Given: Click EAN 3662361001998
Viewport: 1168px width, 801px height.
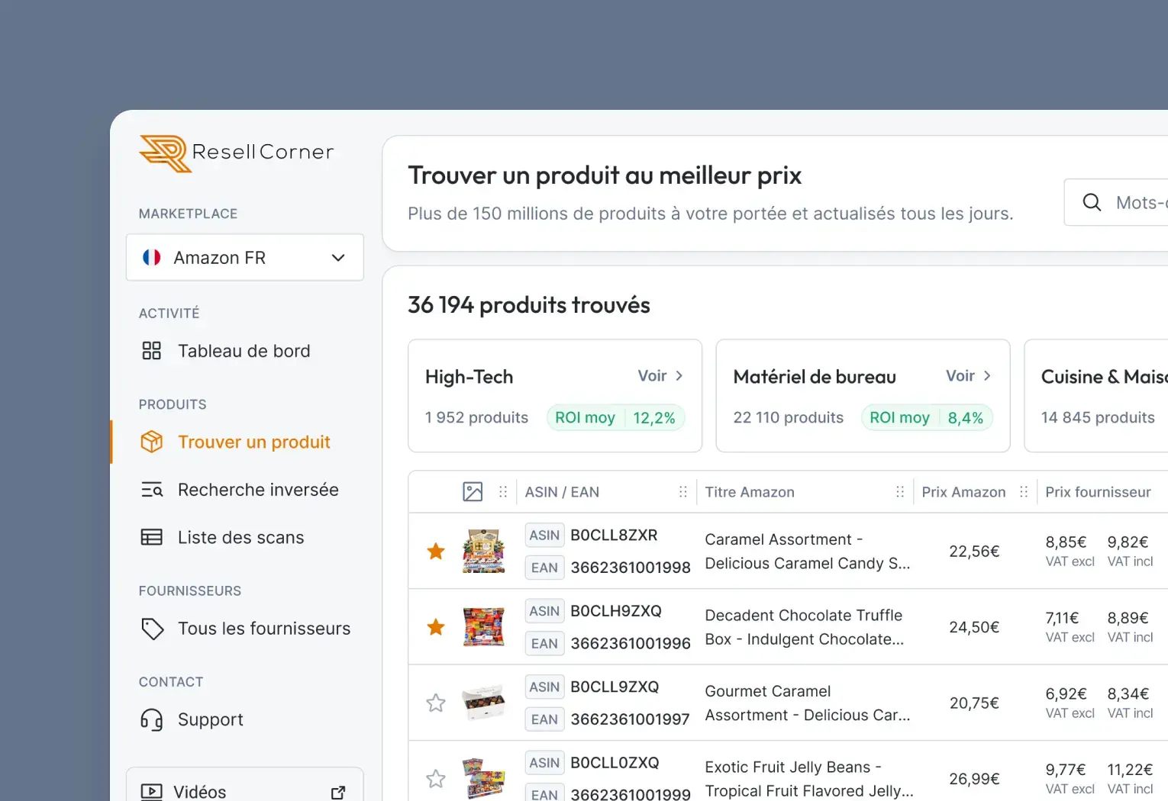Looking at the screenshot, I should (631, 568).
